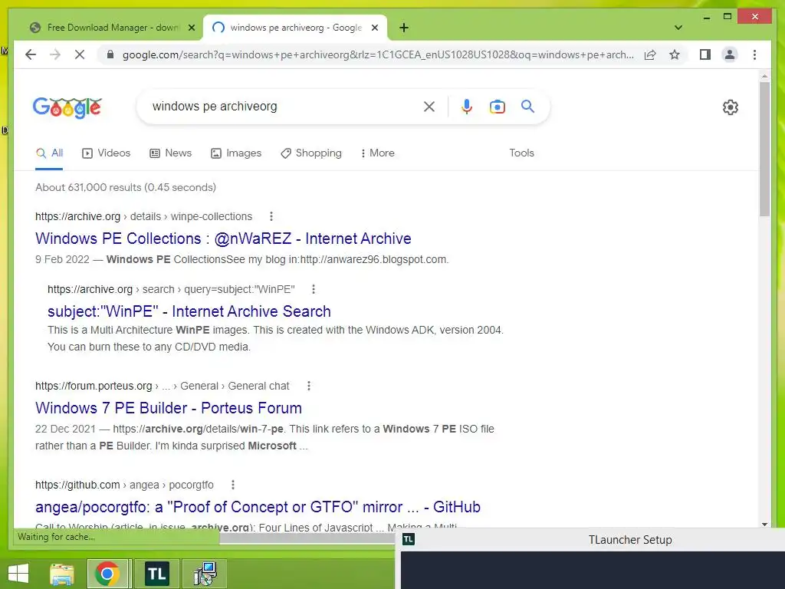The height and width of the screenshot is (589, 785).
Task: Open subject WinPE Internet Archive Search link
Action: pyautogui.click(x=189, y=311)
